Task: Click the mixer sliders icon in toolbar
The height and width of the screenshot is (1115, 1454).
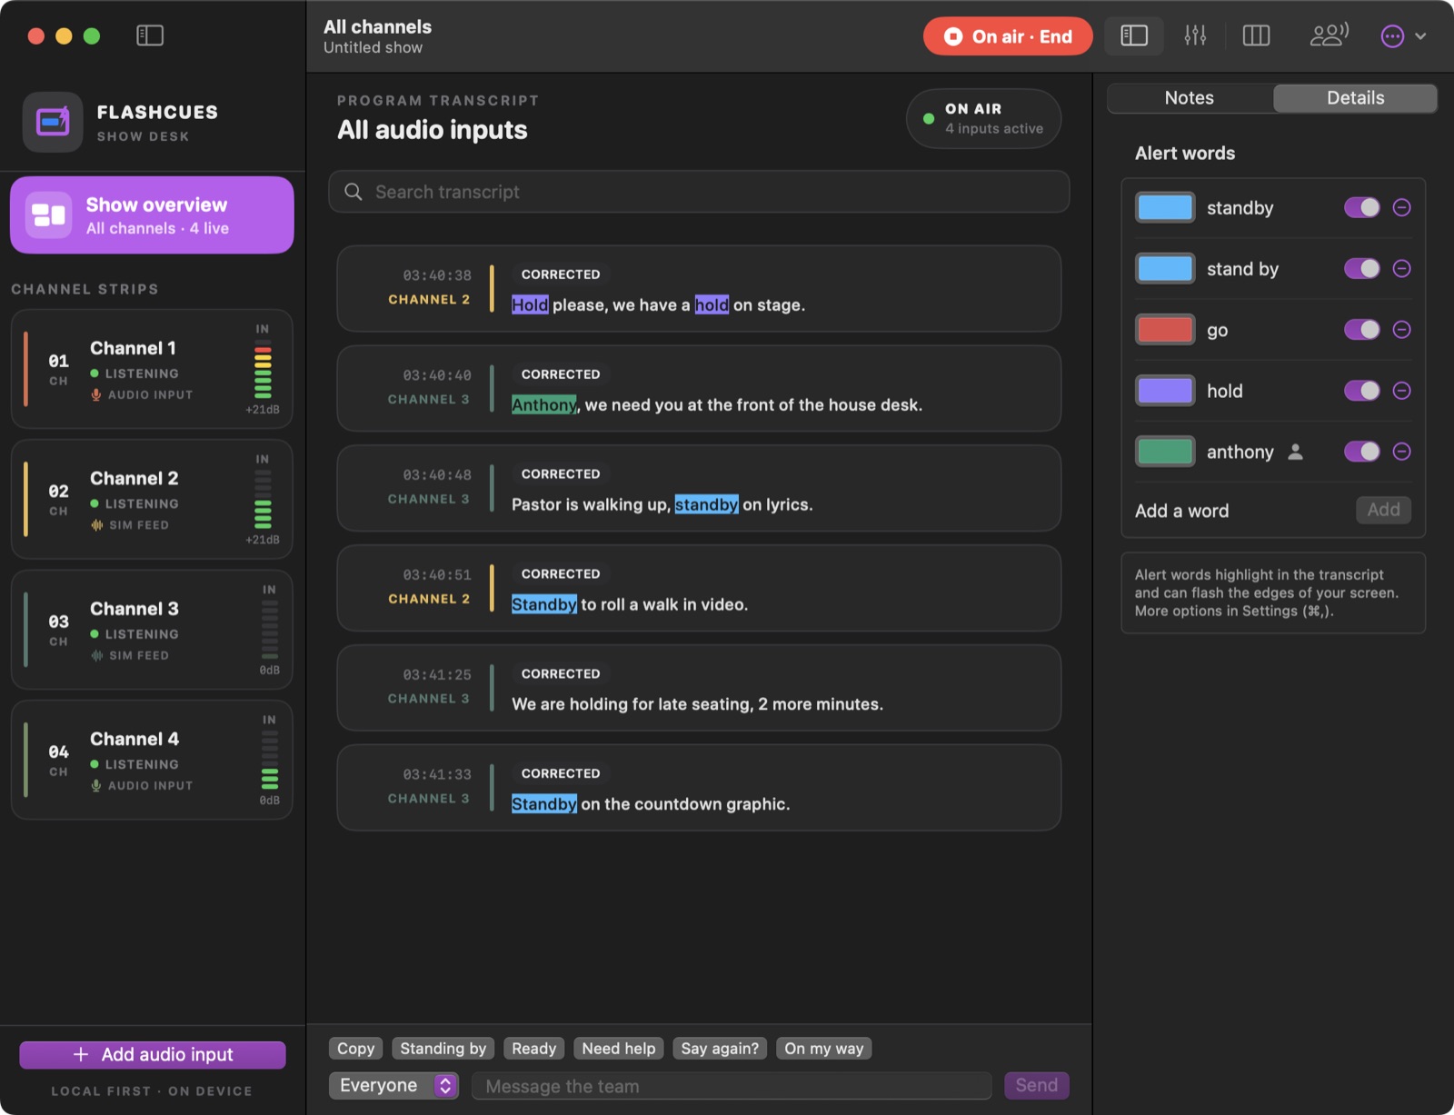Action: click(x=1195, y=35)
